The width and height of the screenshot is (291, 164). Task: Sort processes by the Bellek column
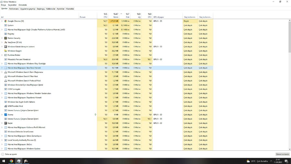click(x=113, y=16)
